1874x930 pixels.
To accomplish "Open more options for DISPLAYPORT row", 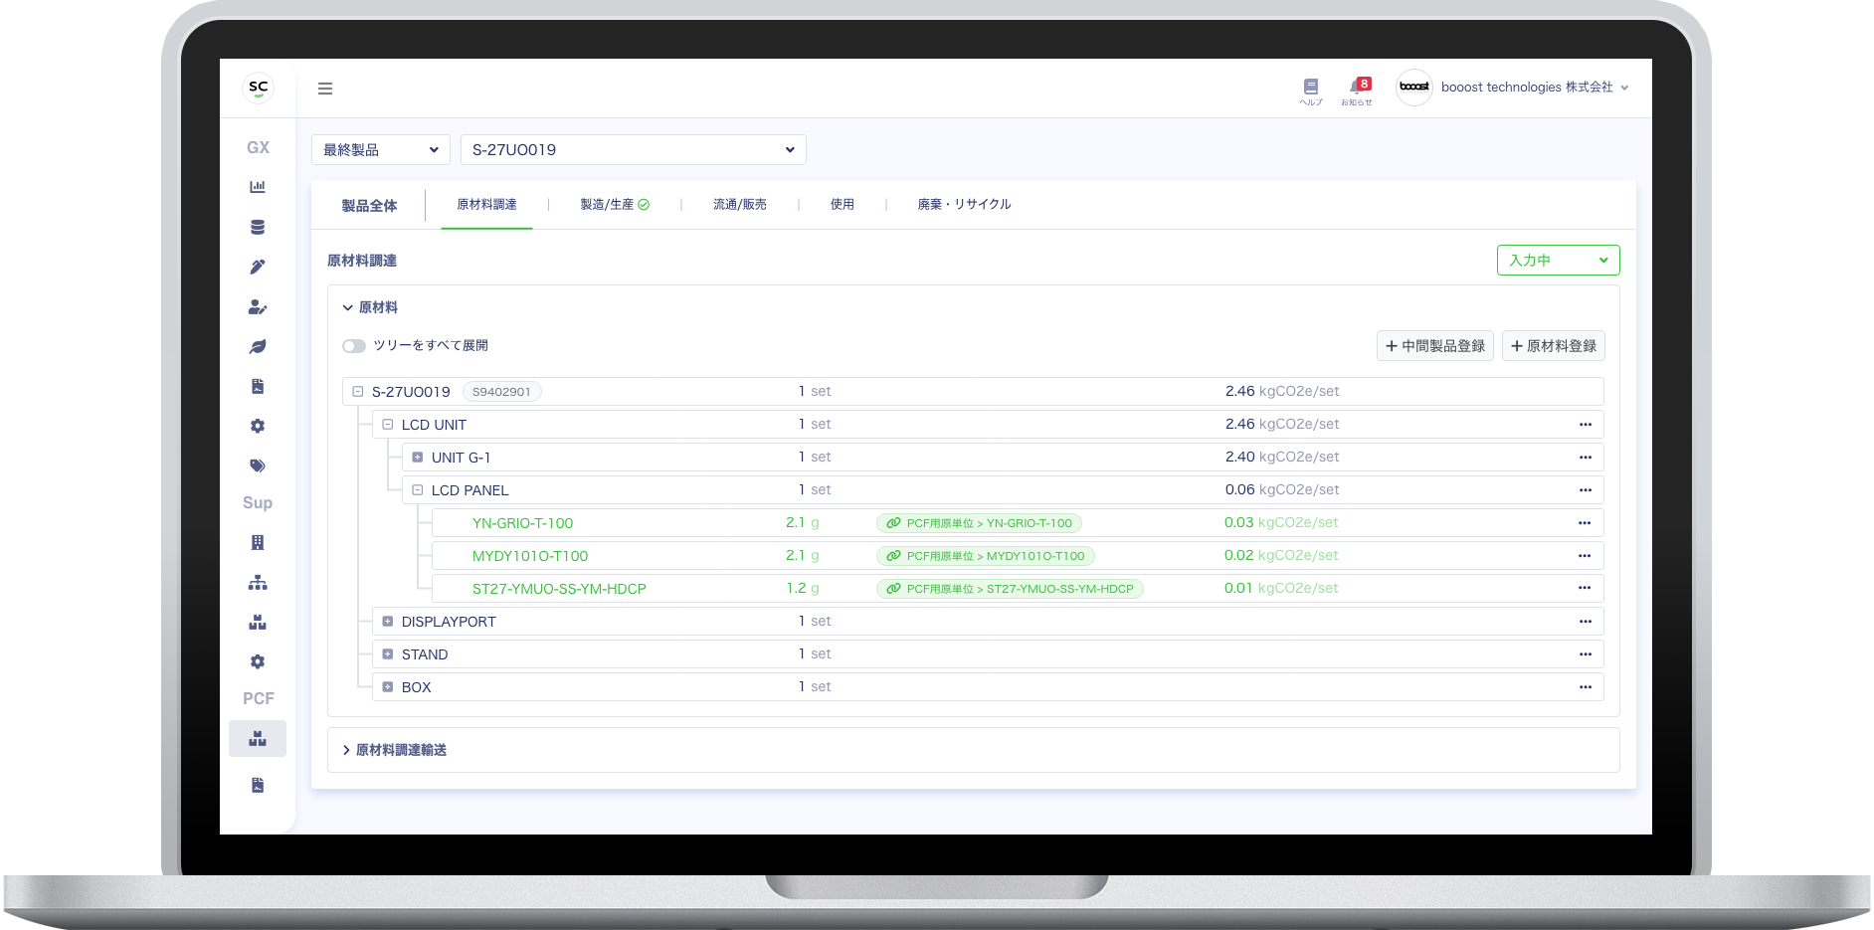I will point(1585,622).
